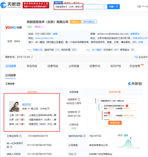Click the help icon beside 组织机构代码

click(84, 136)
